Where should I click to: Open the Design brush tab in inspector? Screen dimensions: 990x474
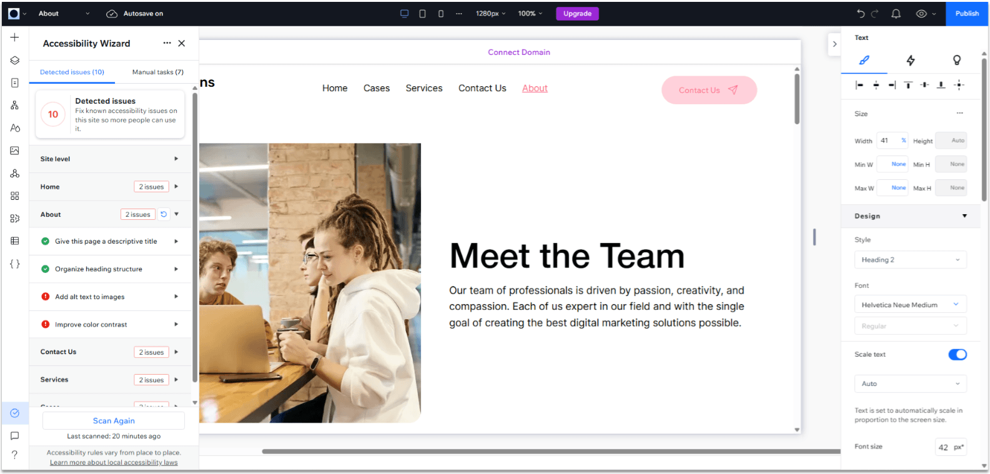pyautogui.click(x=864, y=61)
